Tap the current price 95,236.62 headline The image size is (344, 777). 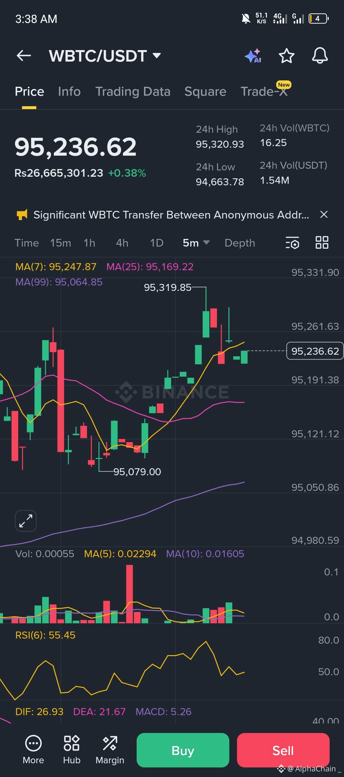[x=75, y=147]
